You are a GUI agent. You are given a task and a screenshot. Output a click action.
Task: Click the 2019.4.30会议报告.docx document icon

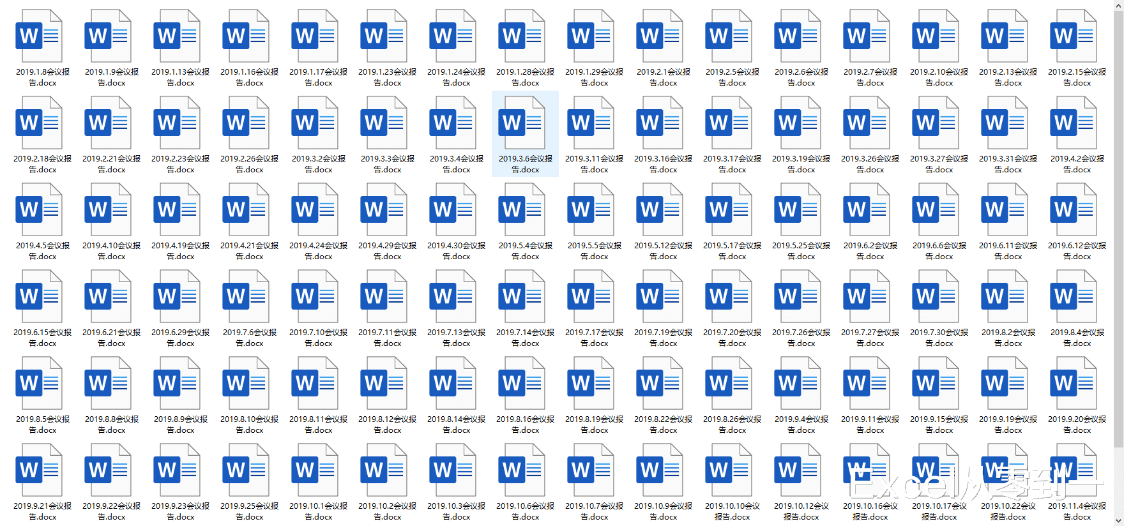pyautogui.click(x=453, y=209)
